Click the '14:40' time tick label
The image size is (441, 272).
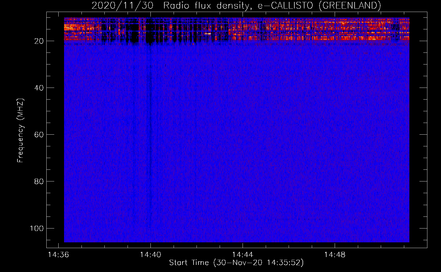point(150,255)
